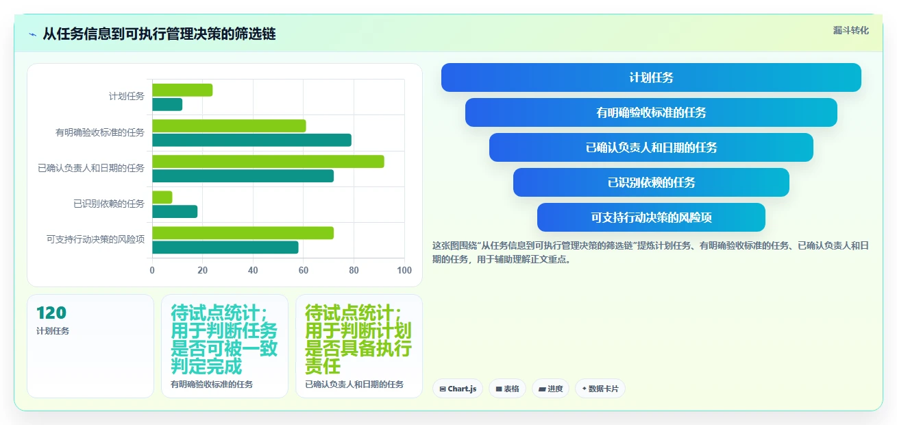
Task: Click the light-green bar for 计划任务
Action: coord(182,90)
